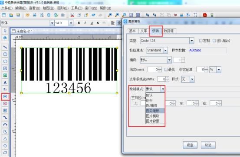Click the print preview magnifier icon
Screen dimensions: 240x157
tap(42, 15)
